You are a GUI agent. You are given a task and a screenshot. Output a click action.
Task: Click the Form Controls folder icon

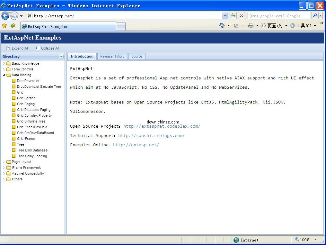[9, 69]
